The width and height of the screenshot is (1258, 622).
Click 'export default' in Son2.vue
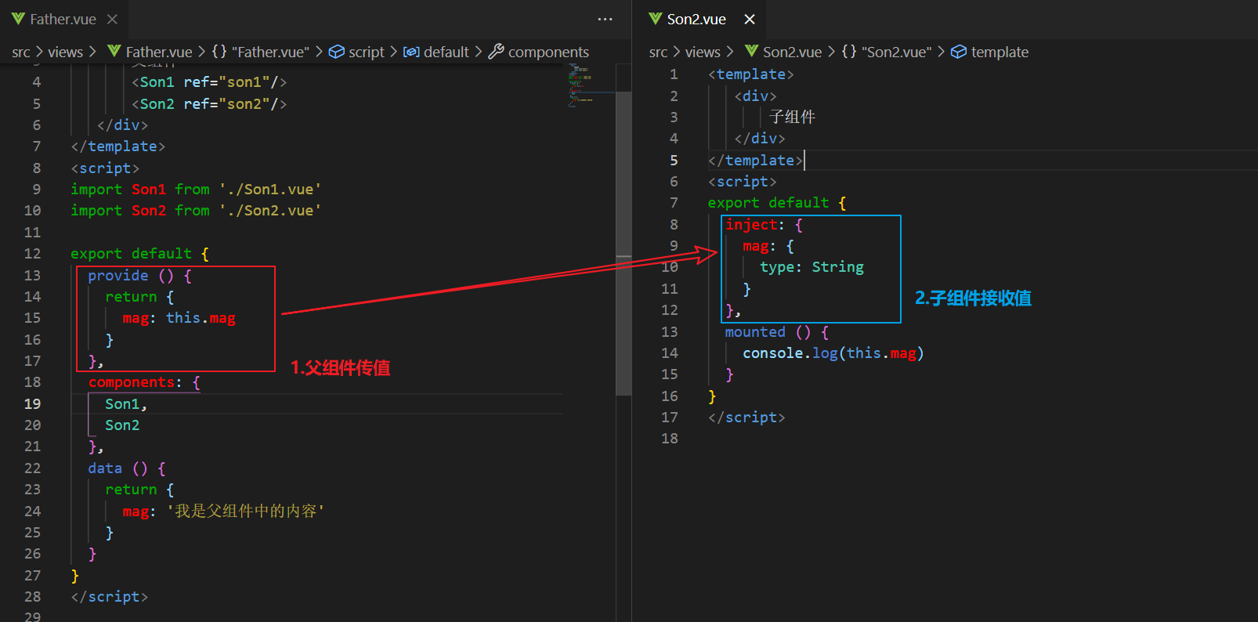pos(768,202)
